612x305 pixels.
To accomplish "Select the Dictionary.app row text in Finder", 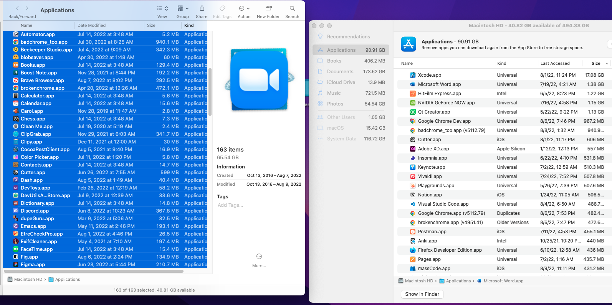I will tap(37, 203).
